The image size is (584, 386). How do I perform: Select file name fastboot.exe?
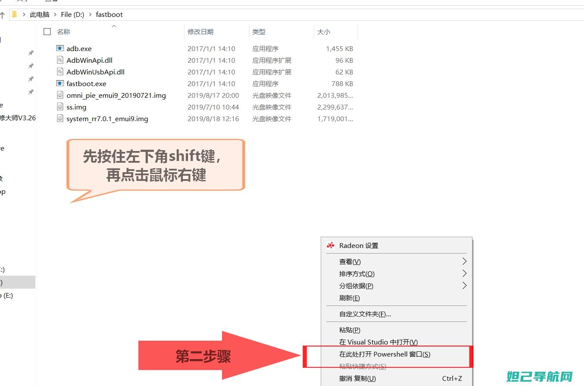tap(86, 84)
